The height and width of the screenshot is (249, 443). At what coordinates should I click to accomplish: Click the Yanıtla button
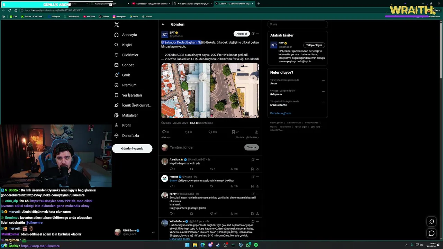tap(252, 147)
